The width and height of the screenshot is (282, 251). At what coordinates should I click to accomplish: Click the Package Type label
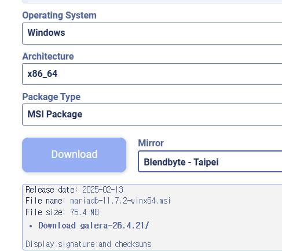click(x=51, y=97)
